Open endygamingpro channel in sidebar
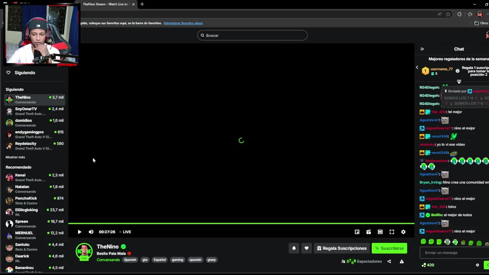The width and height of the screenshot is (489, 275). tap(35, 134)
